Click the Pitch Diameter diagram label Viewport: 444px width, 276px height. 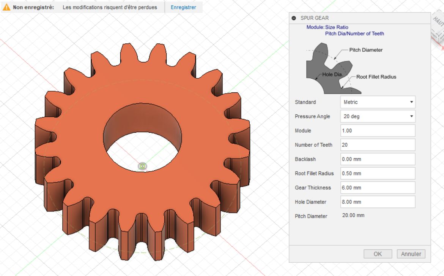click(x=366, y=50)
